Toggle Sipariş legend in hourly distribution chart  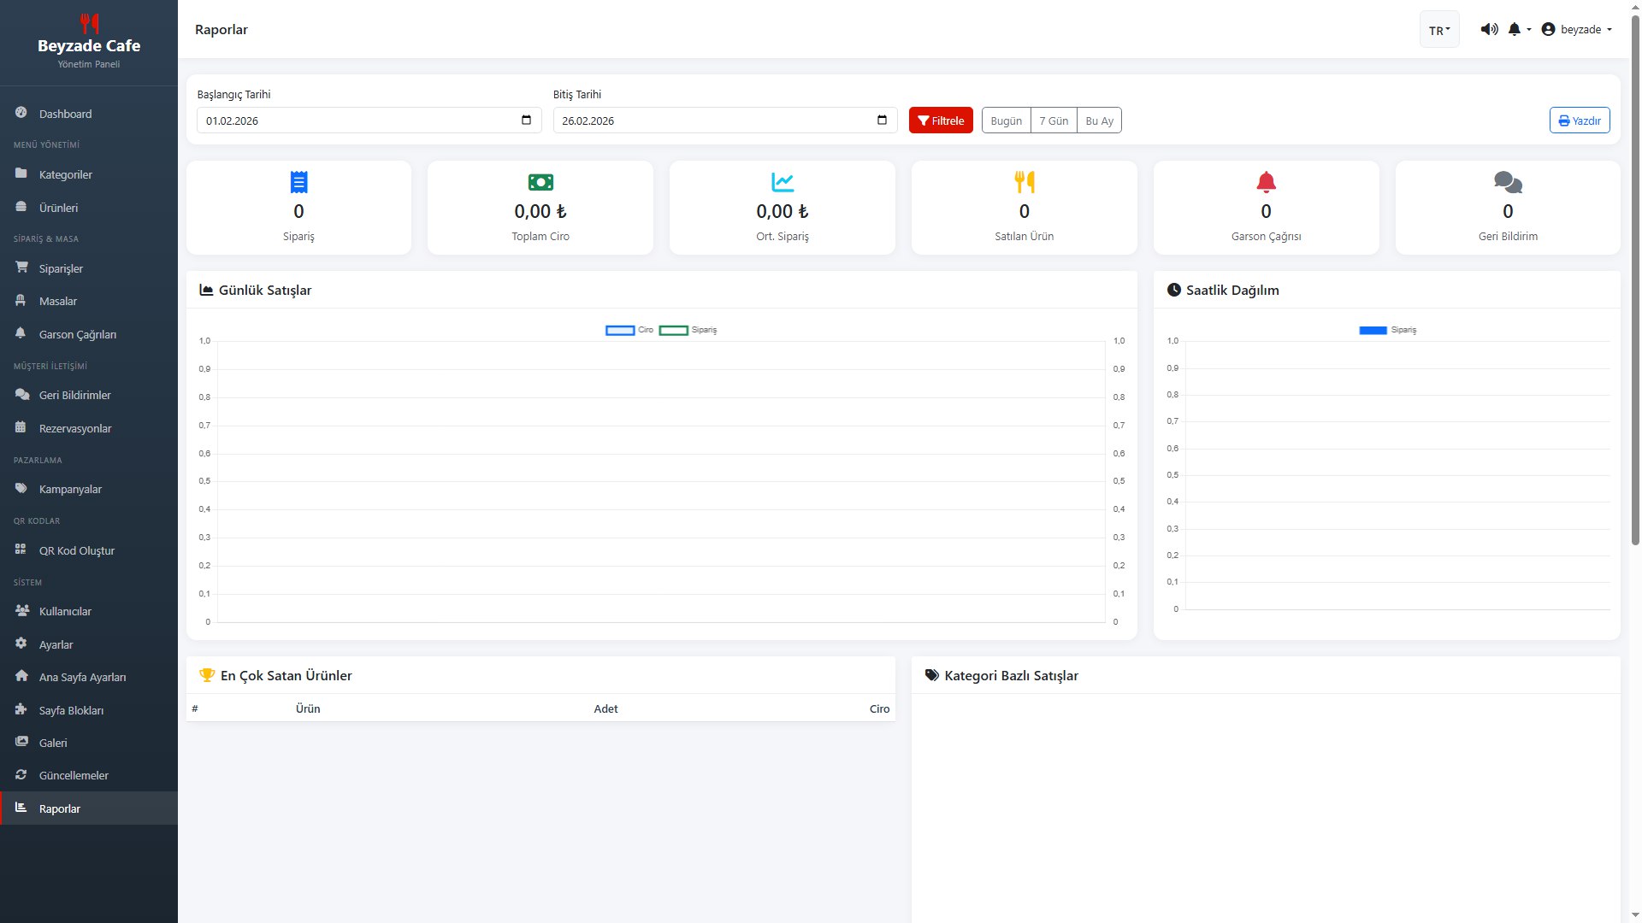pos(1387,330)
